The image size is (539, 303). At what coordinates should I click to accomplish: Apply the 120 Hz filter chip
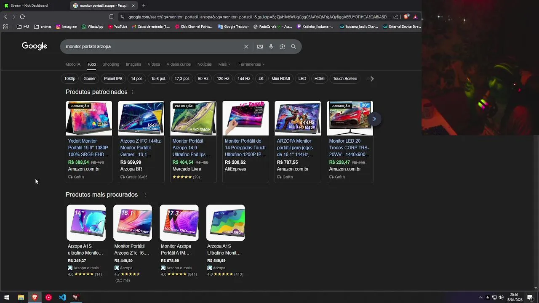[x=223, y=79]
